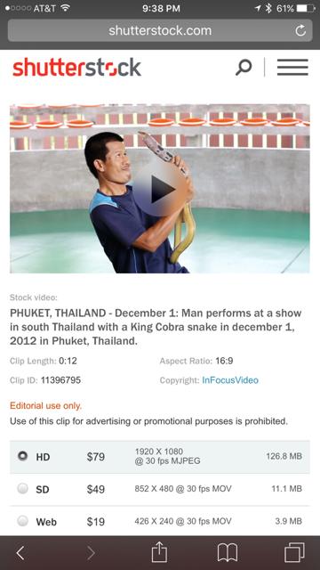Viewport: 320px width, 570px height.
Task: Show open tabs with the tabs icon
Action: [x=294, y=552]
